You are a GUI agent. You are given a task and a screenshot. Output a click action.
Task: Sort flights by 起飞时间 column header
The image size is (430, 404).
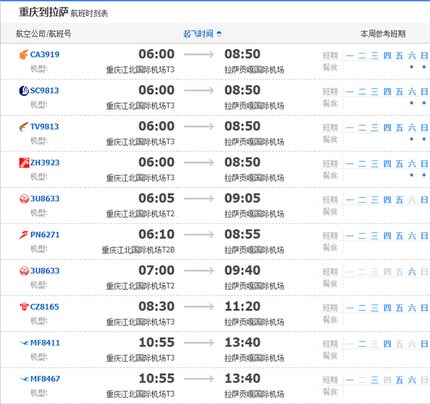pos(198,33)
